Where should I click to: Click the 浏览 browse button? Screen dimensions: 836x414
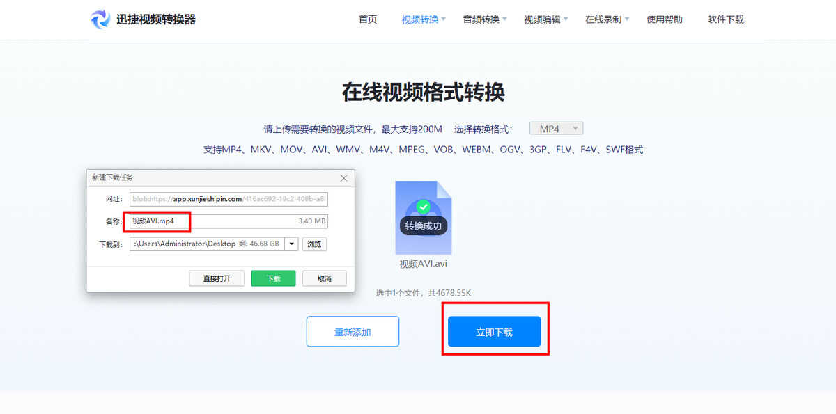pos(315,244)
